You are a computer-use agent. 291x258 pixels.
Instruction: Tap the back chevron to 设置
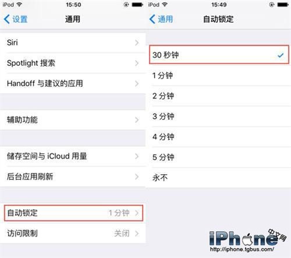(x=6, y=19)
